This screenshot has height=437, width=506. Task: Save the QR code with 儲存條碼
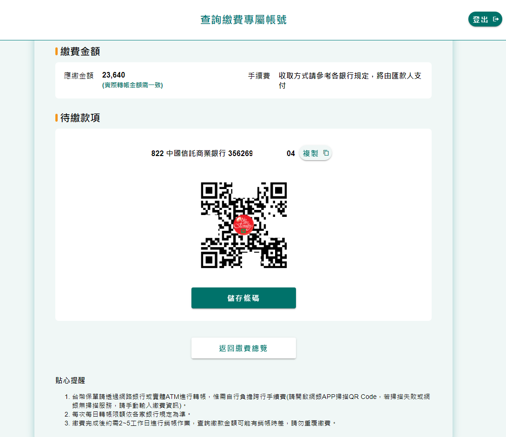tap(243, 298)
